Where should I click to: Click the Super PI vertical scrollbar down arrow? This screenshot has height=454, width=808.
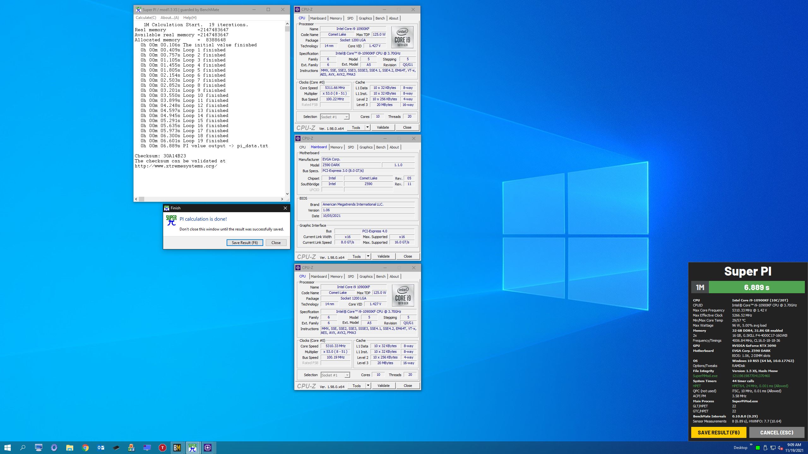pyautogui.click(x=287, y=194)
